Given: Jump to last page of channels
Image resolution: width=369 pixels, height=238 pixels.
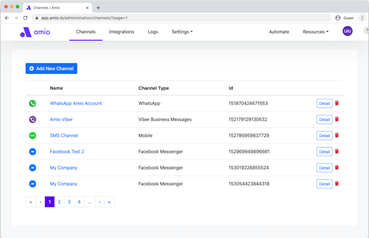Looking at the screenshot, I should (x=109, y=202).
